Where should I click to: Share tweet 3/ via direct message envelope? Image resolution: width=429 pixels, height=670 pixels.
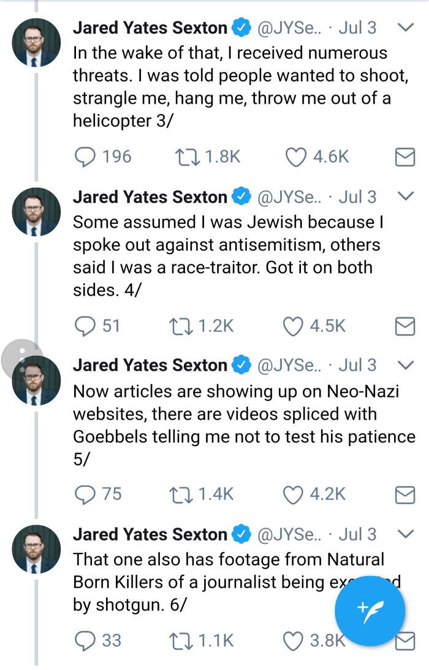[x=404, y=158]
